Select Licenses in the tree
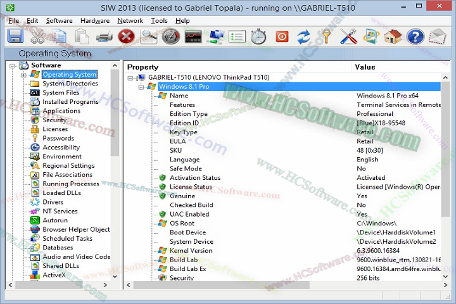The width and height of the screenshot is (456, 304). (x=55, y=129)
